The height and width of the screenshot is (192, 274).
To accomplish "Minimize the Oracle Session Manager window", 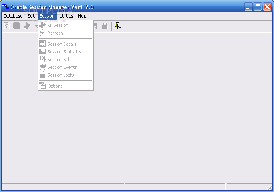I will point(248,7).
